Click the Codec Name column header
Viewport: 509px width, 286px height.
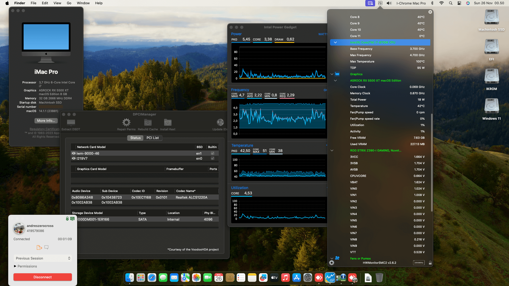click(197, 191)
